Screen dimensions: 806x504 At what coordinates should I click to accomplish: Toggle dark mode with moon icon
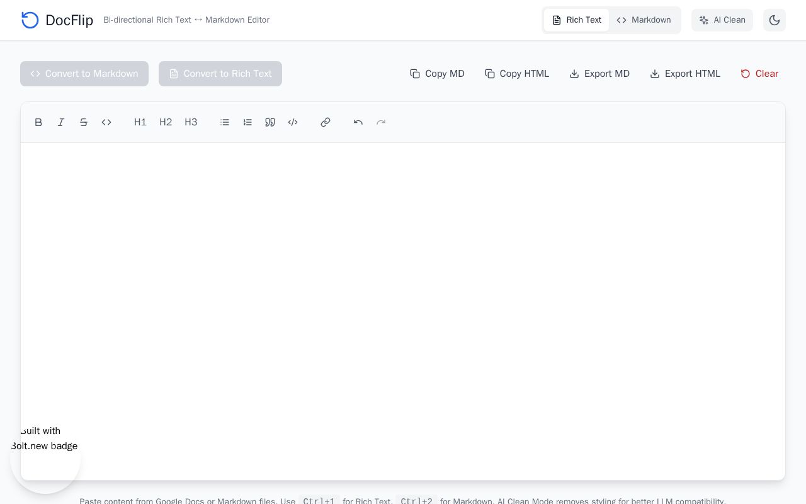click(x=775, y=20)
